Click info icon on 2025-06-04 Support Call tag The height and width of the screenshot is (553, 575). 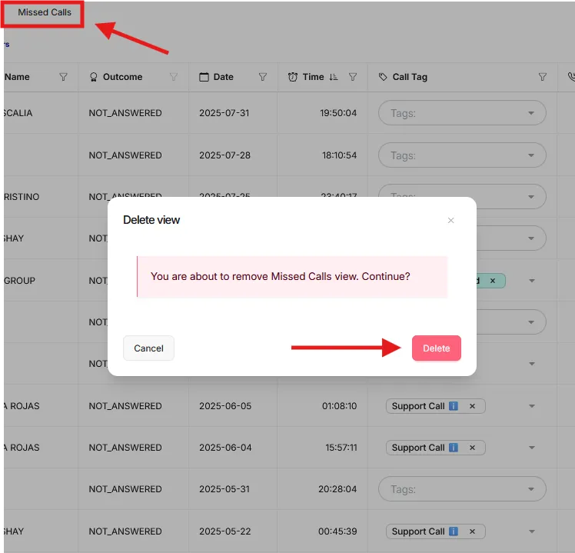click(x=454, y=448)
